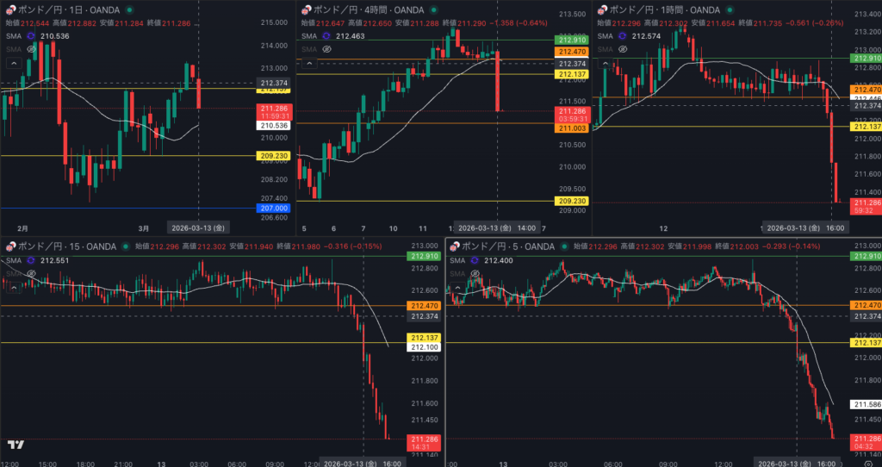Show the hidden SMA on the 5-minute chart

[475, 273]
